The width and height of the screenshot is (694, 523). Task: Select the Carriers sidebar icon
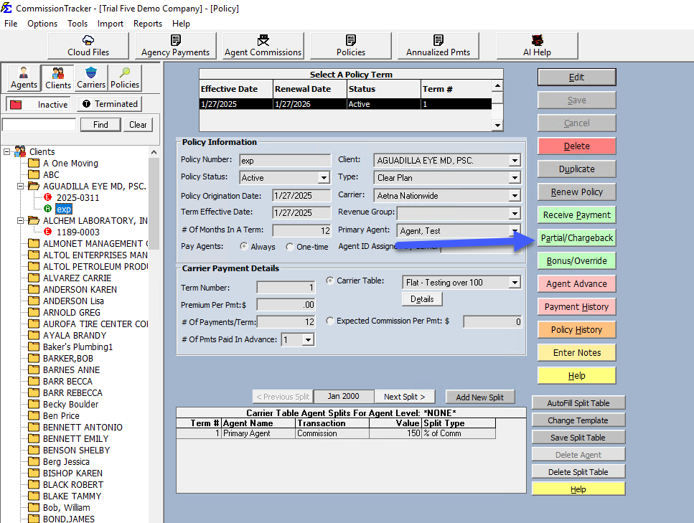[91, 77]
